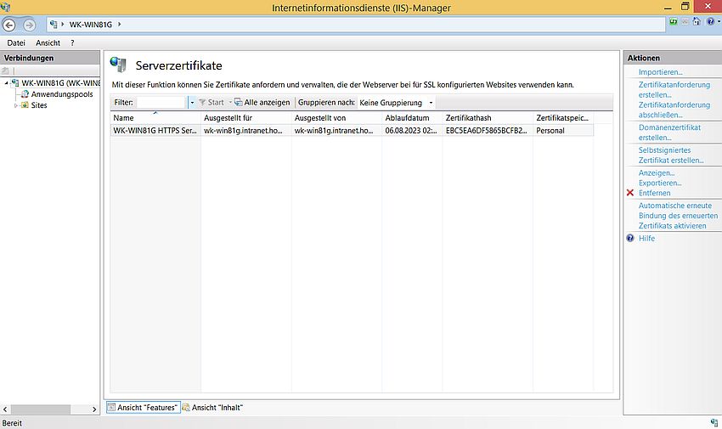This screenshot has height=429, width=722.
Task: Open the Start button dropdown arrow
Action: [x=230, y=102]
